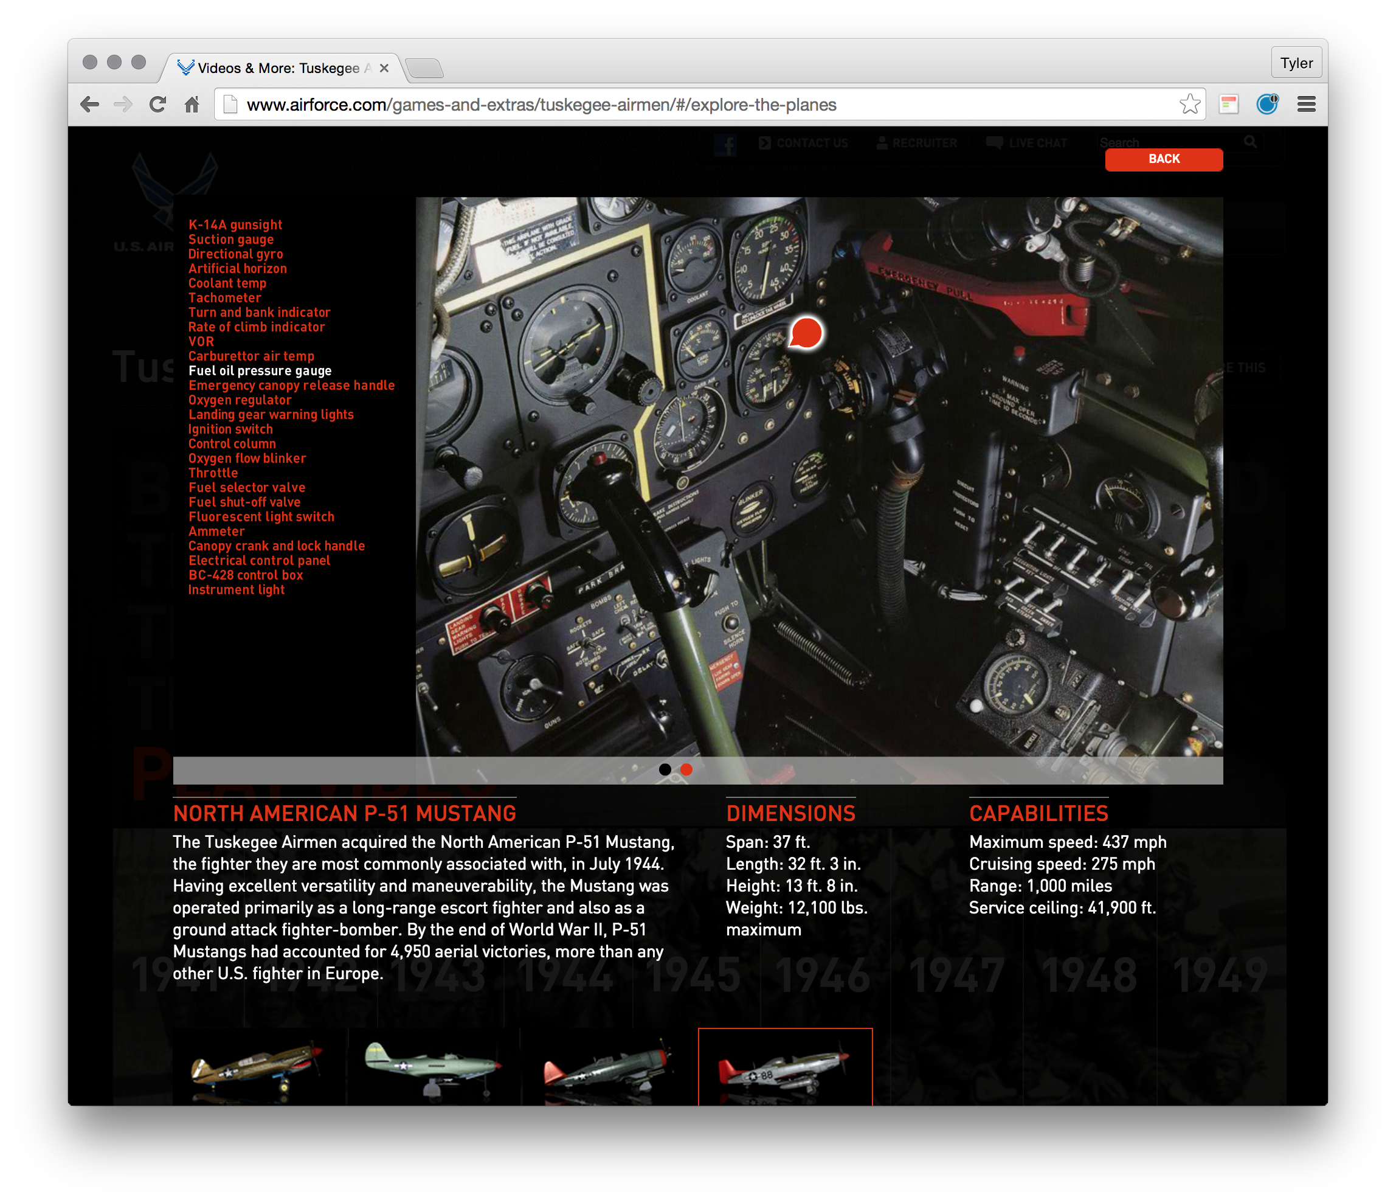
Task: Click the striped extension icon in toolbar
Action: point(1229,104)
